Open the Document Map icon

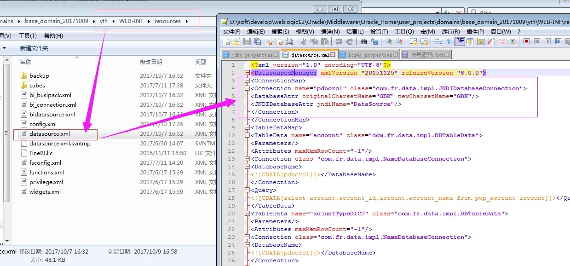(x=480, y=41)
